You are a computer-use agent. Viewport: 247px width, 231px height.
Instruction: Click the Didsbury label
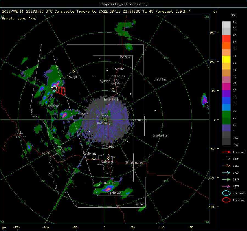104,123
